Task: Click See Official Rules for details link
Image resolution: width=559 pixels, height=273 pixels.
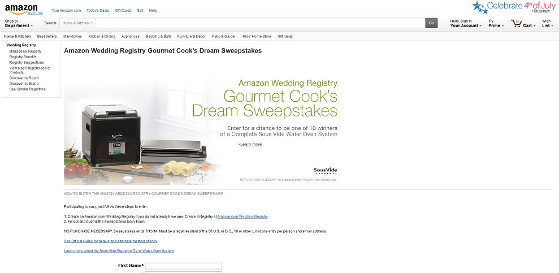Action: click(111, 241)
